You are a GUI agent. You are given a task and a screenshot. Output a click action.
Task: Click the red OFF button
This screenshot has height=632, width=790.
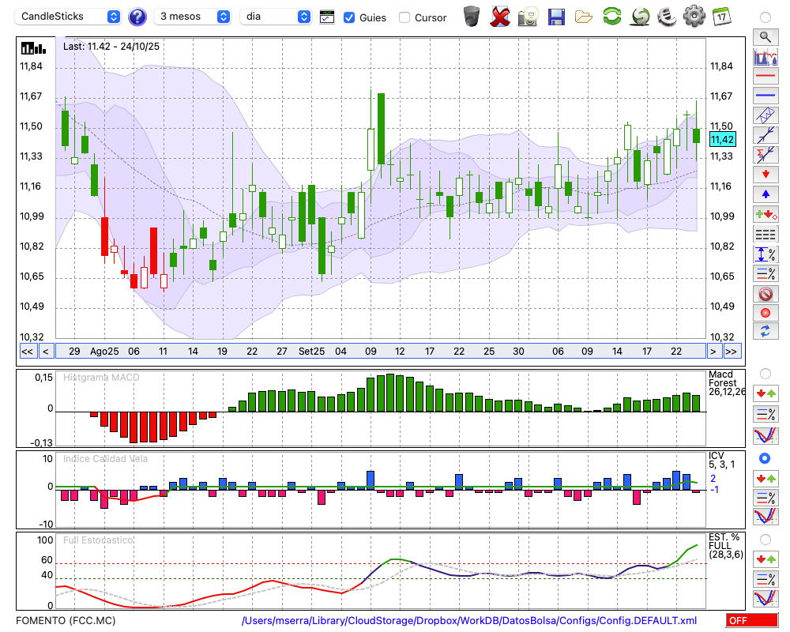click(751, 621)
